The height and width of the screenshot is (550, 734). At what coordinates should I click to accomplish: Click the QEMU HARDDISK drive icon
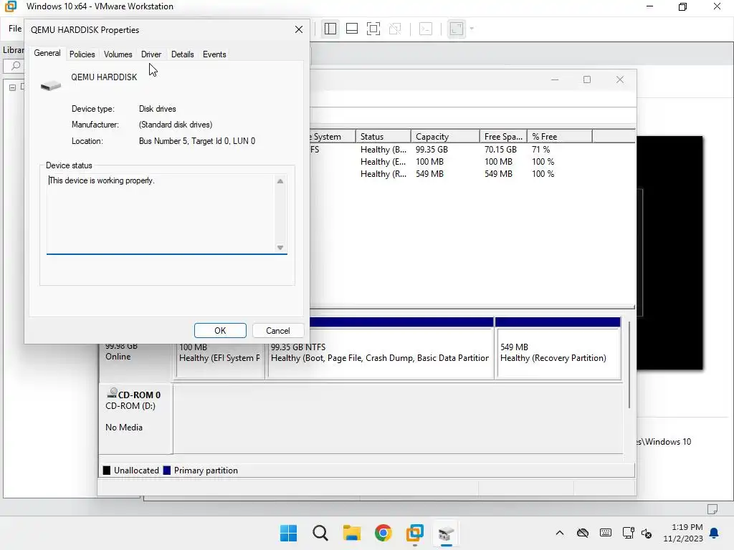51,86
